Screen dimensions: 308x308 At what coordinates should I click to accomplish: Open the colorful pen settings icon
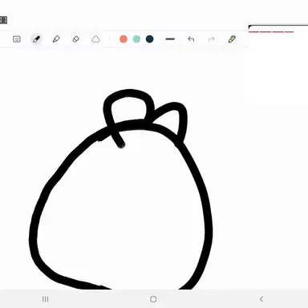(232, 39)
